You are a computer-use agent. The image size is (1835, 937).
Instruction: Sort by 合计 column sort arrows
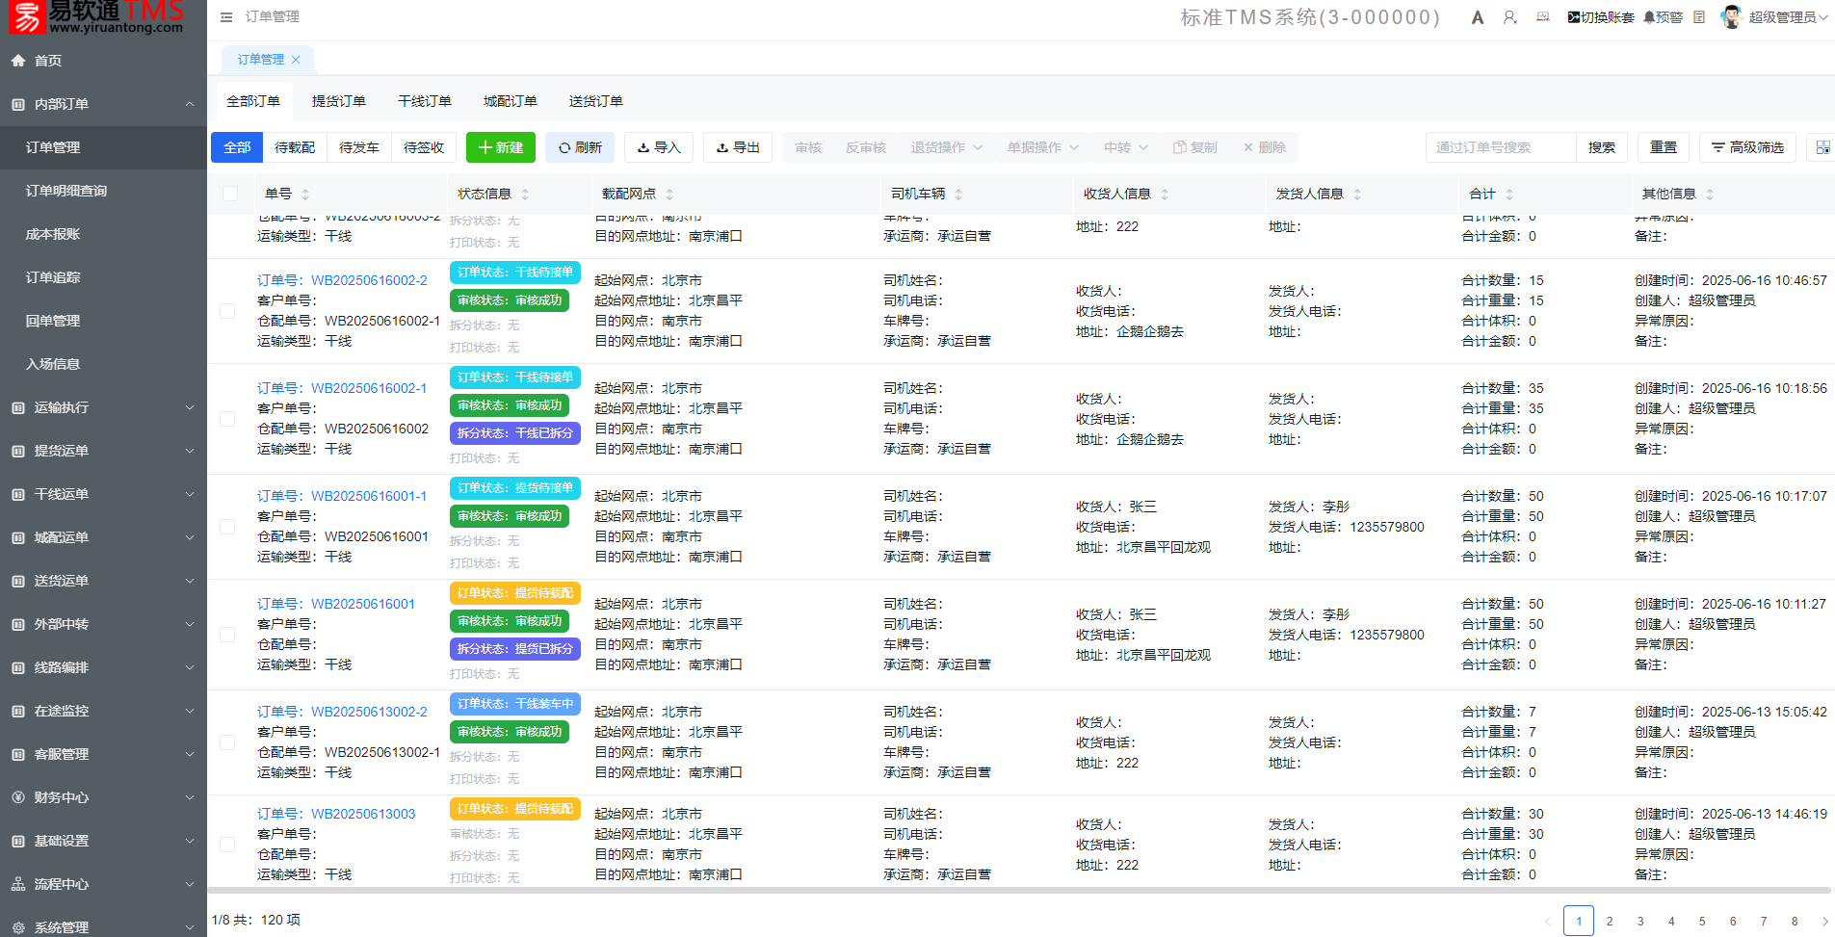coord(1509,195)
